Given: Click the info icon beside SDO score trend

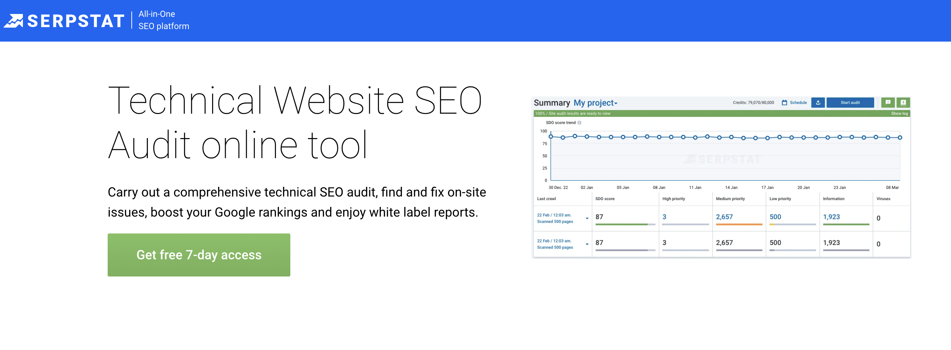Looking at the screenshot, I should tap(579, 123).
